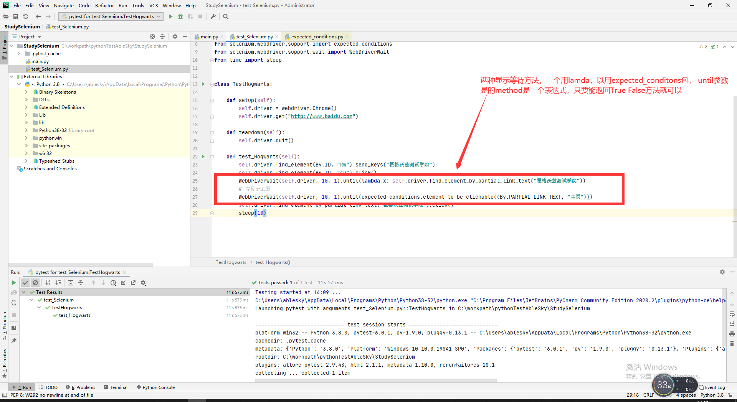
Task: Open Run panel settings gear at far right
Action: 722,272
